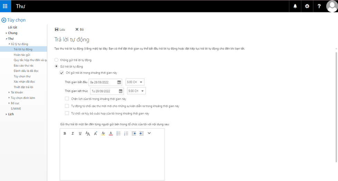Select 'Không gửi trả lời tự động' option

click(57, 60)
